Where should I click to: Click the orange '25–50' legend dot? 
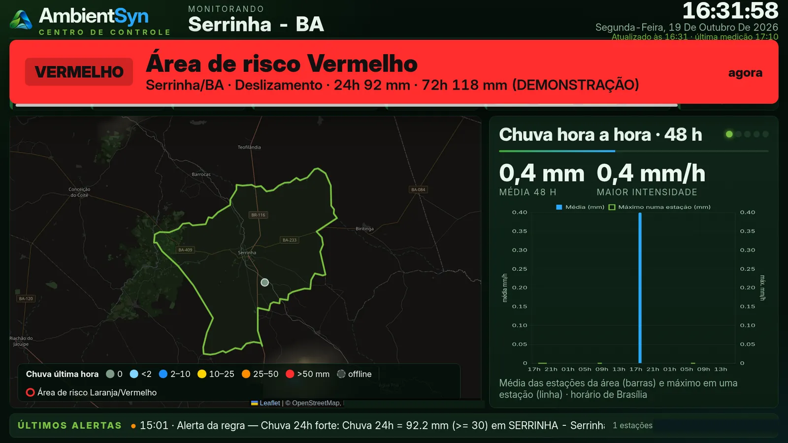246,374
